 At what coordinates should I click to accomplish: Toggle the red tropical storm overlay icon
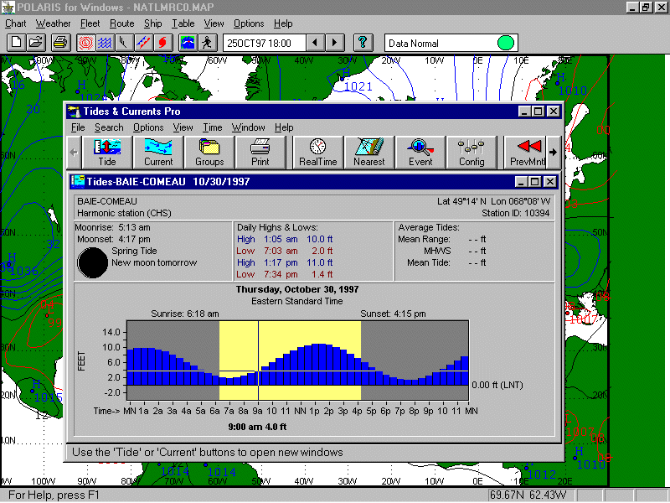[x=162, y=43]
